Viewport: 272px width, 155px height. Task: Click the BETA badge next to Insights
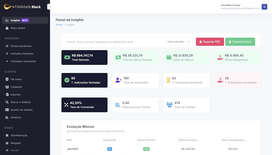25,20
